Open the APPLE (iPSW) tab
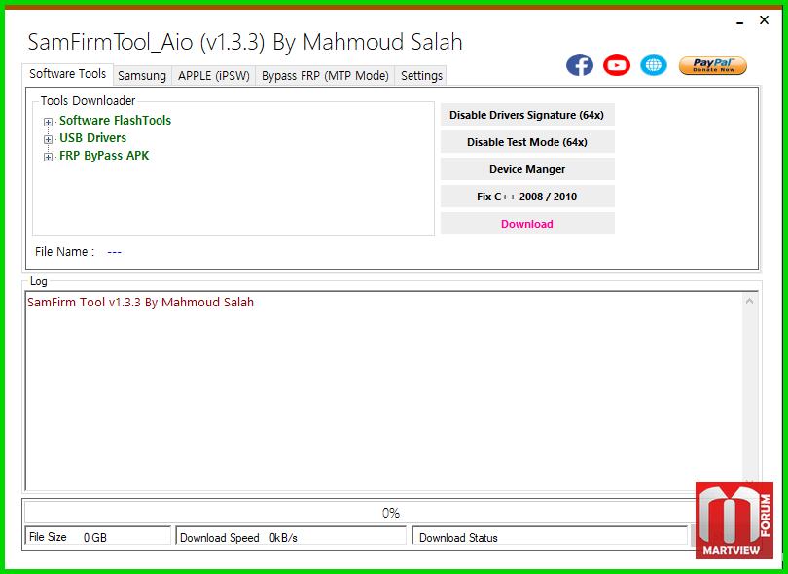The image size is (788, 574). tap(214, 75)
